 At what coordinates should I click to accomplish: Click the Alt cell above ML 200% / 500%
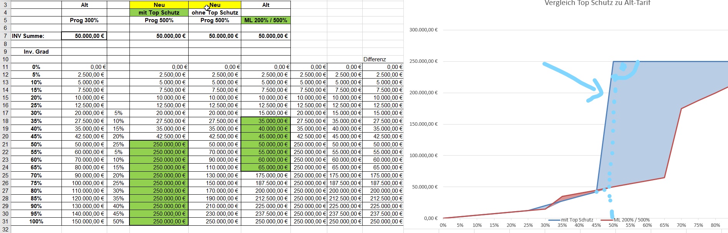pyautogui.click(x=266, y=5)
